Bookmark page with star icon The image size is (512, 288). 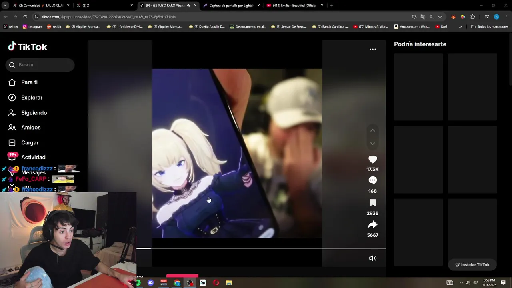pyautogui.click(x=440, y=17)
